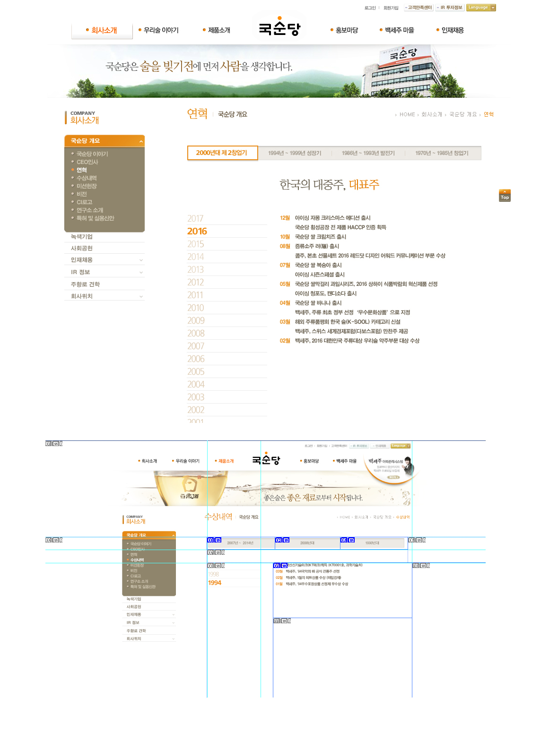Image resolution: width=558 pixels, height=732 pixels.
Task: Open 수상내역 in the main sidebar
Action: click(87, 178)
